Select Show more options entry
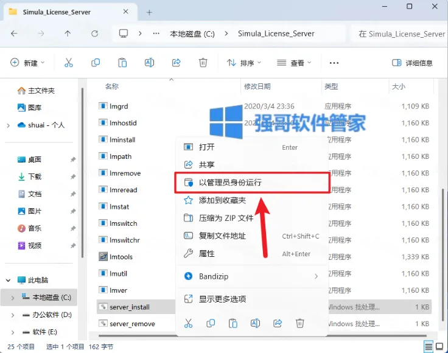Screen dimensions: 448x353 click(252, 299)
